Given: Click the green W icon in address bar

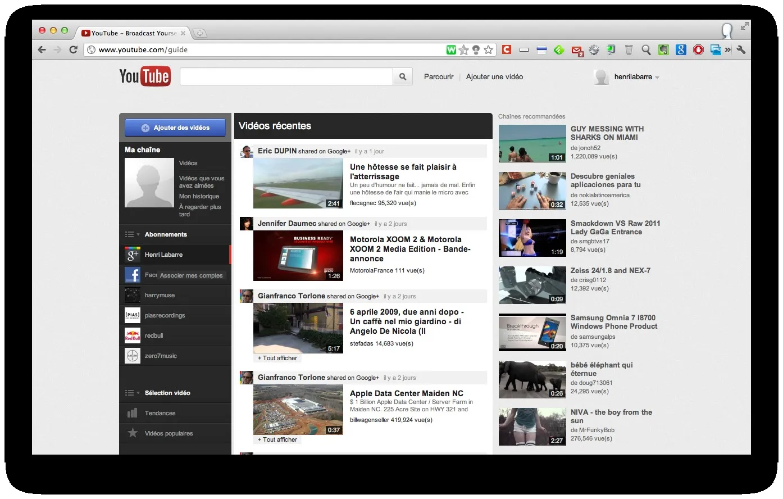Looking at the screenshot, I should [x=451, y=49].
